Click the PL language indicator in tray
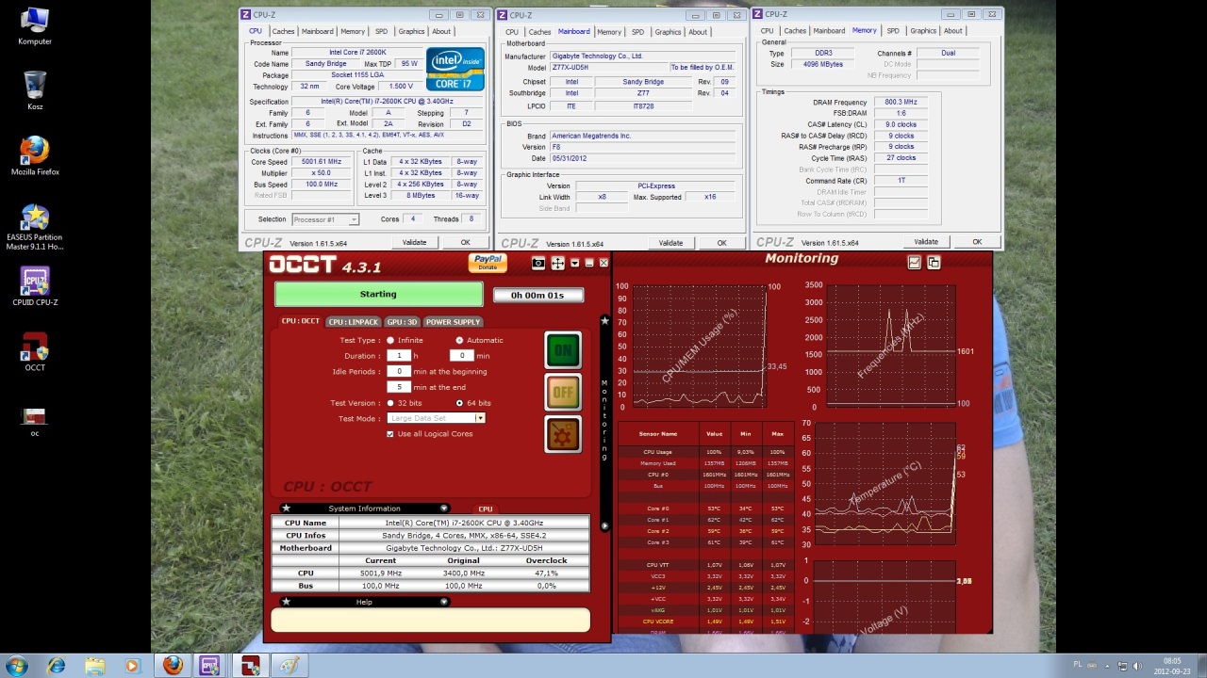Viewport: 1207px width, 678px height. pos(1078,665)
